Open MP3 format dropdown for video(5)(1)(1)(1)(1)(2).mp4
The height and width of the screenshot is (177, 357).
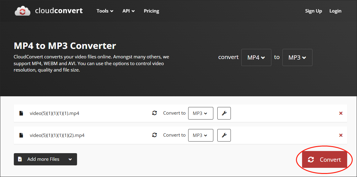[x=200, y=135]
